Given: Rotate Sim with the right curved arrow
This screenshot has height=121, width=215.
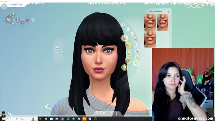Looking at the screenshot, I should click(x=149, y=108).
